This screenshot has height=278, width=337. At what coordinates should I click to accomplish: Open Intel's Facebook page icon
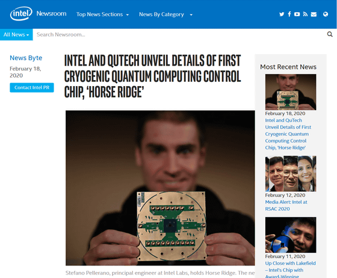pos(289,14)
